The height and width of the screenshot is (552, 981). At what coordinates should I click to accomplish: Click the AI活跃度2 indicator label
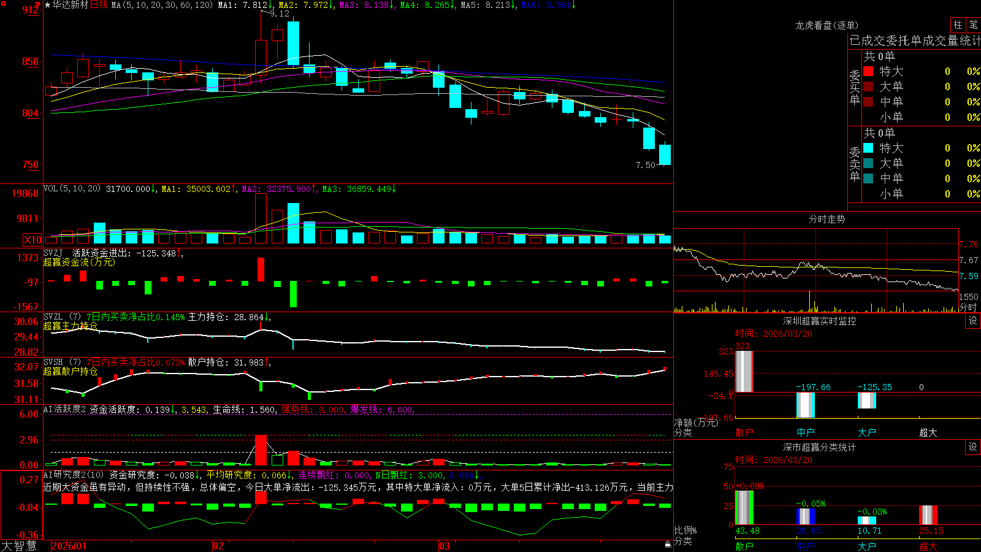(x=65, y=409)
